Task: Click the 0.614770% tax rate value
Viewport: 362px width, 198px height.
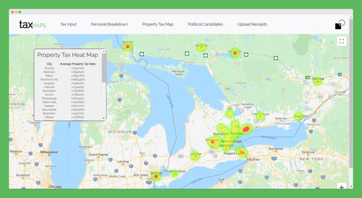Action: click(78, 68)
